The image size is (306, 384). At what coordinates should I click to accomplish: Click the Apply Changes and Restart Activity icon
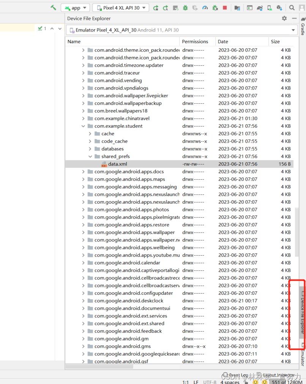point(156,7)
